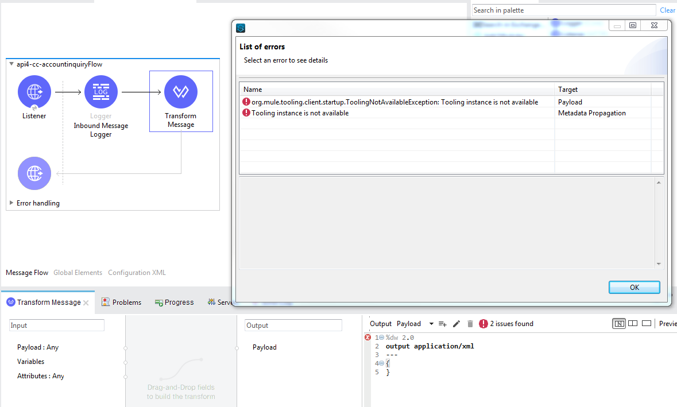Screen dimensions: 677x407
Task: Click the 'output application/xml' code line
Action: [x=430, y=346]
